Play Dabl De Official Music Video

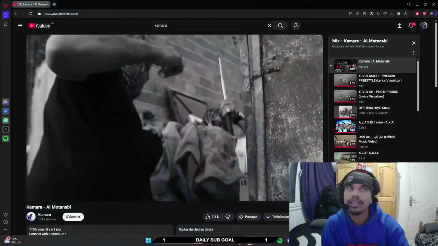click(x=373, y=141)
